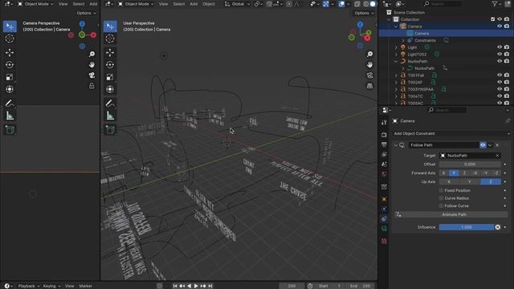
Task: Enable Fixed Position checkbox
Action: (441, 190)
